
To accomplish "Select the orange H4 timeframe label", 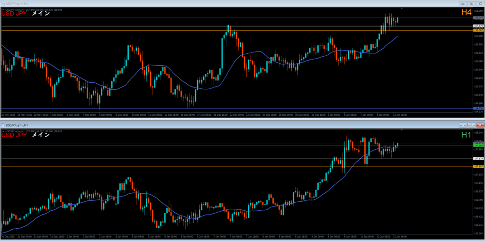I will click(466, 13).
